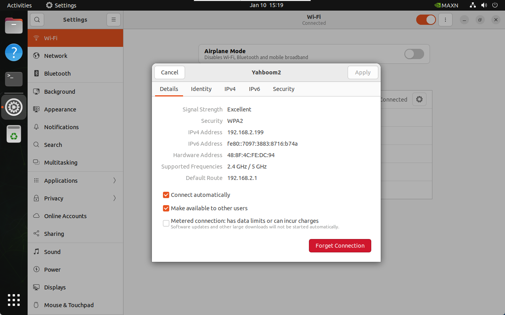Launch the Help app from dock

(14, 52)
